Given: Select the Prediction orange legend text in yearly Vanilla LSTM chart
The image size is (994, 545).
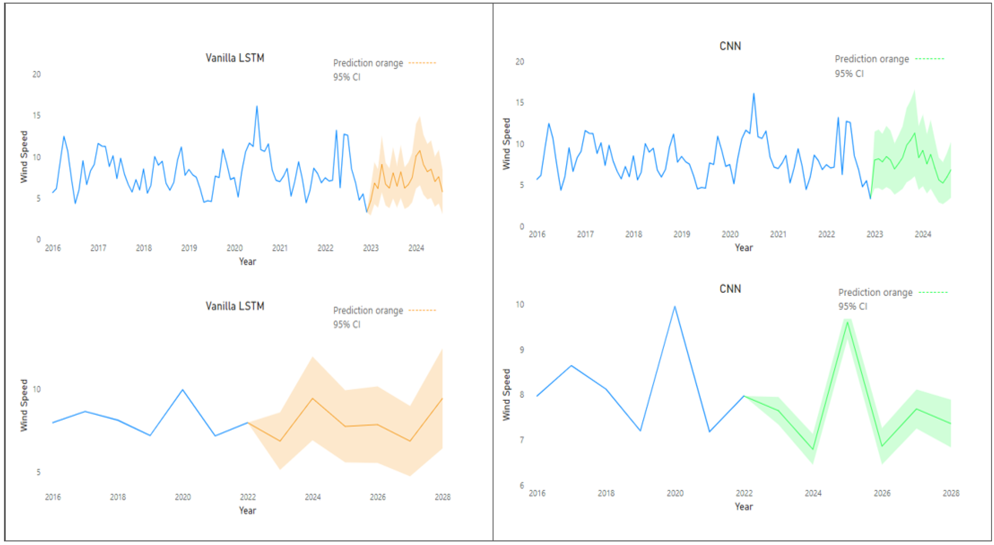Looking at the screenshot, I should pos(368,310).
